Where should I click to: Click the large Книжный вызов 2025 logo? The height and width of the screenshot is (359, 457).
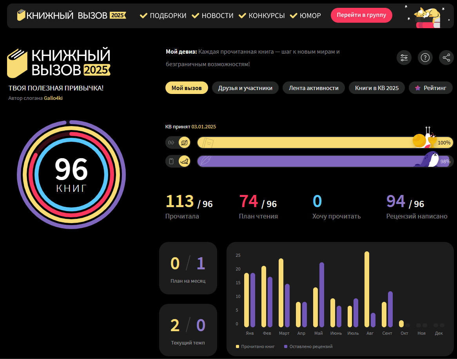(59, 63)
